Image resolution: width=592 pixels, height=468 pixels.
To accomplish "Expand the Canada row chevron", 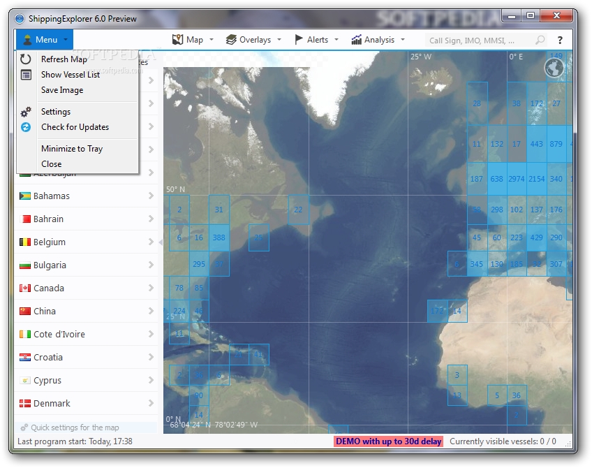I will (151, 288).
